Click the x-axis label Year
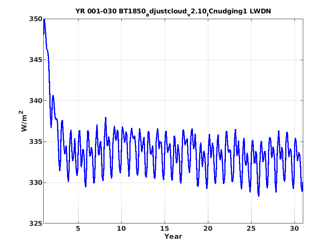The image size is (335, 251). (x=173, y=236)
